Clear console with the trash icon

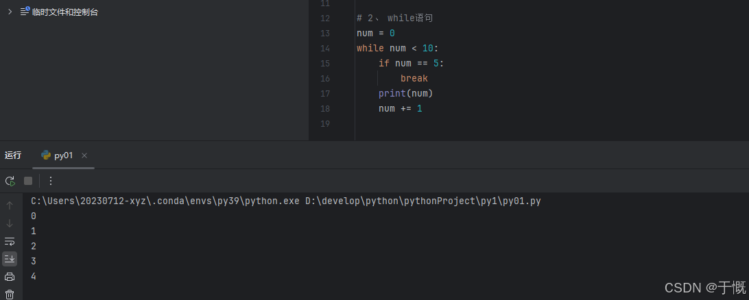[x=10, y=294]
